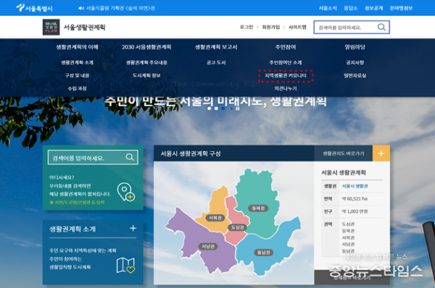This screenshot has height=288, width=435.
Task: Click the map pin with plus icon
Action: [125, 192]
